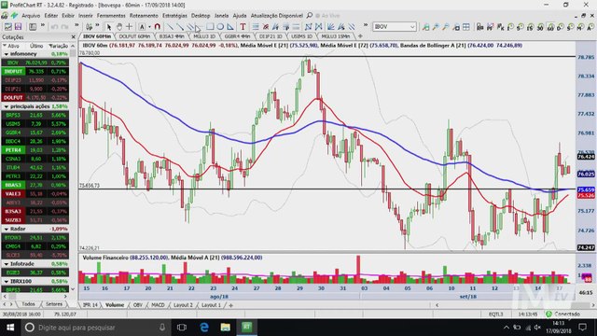Open Windows Start menu

10,328
